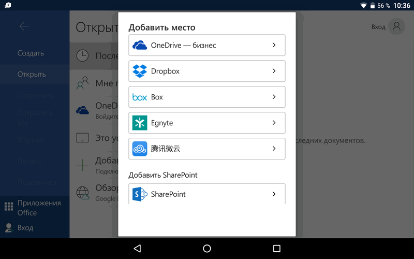Tap the Вход link at top right
This screenshot has width=414, height=259.
[378, 27]
